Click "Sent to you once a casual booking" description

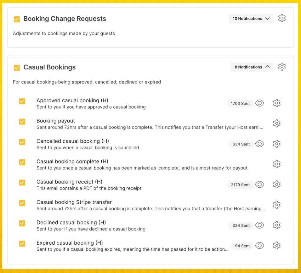click(x=142, y=168)
